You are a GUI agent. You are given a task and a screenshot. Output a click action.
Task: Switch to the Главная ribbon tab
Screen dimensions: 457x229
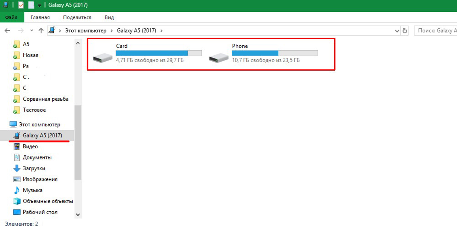click(x=40, y=17)
